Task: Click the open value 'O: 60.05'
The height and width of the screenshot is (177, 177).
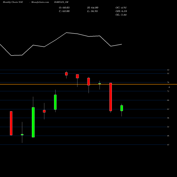Action: click(x=64, y=8)
